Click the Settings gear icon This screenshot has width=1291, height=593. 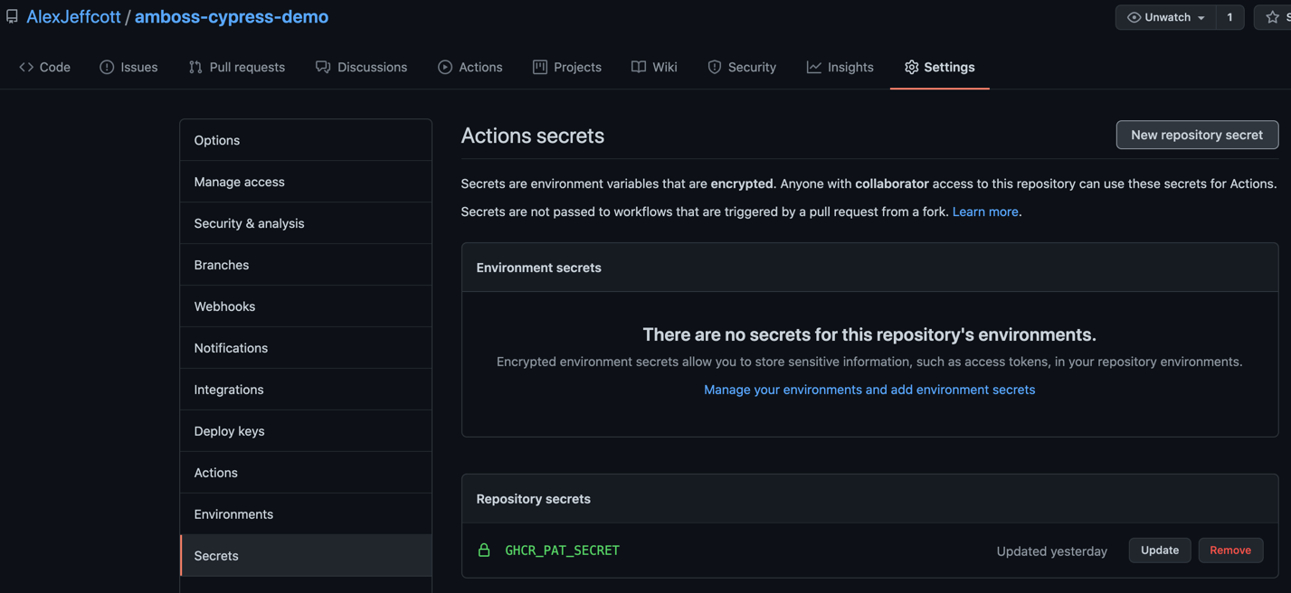(911, 67)
